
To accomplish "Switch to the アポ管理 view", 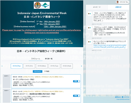I will coord(47,72).
